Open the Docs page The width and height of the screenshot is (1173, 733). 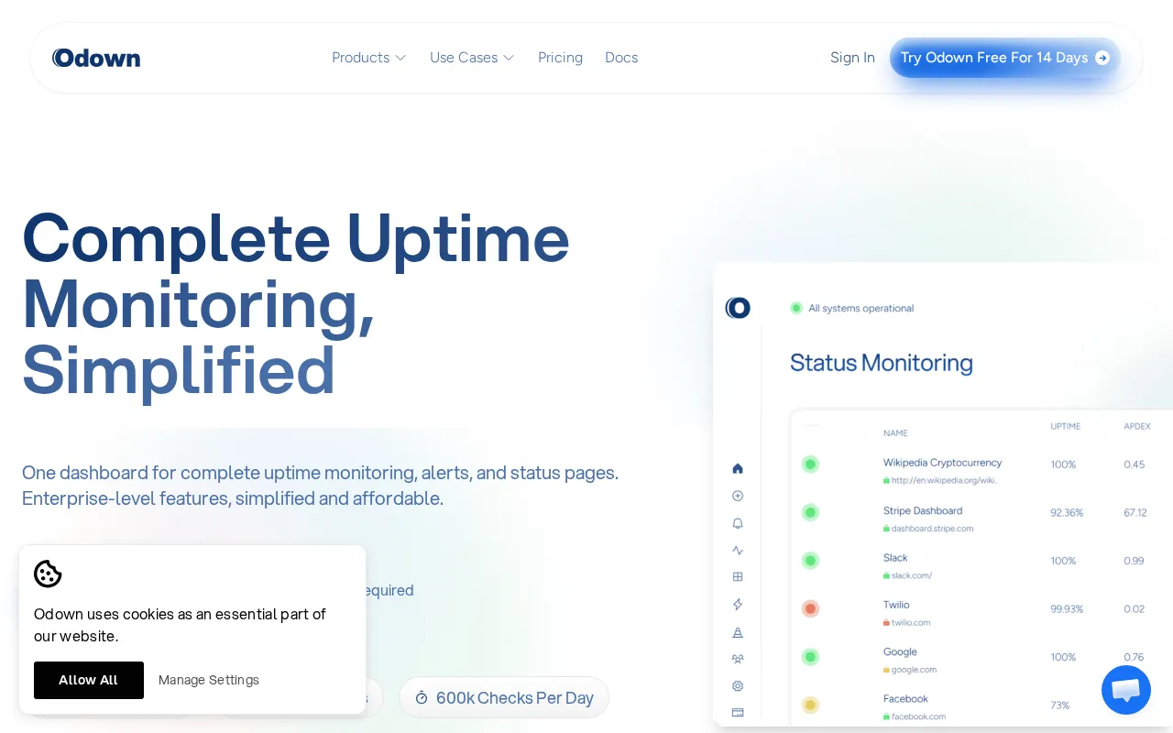621,58
